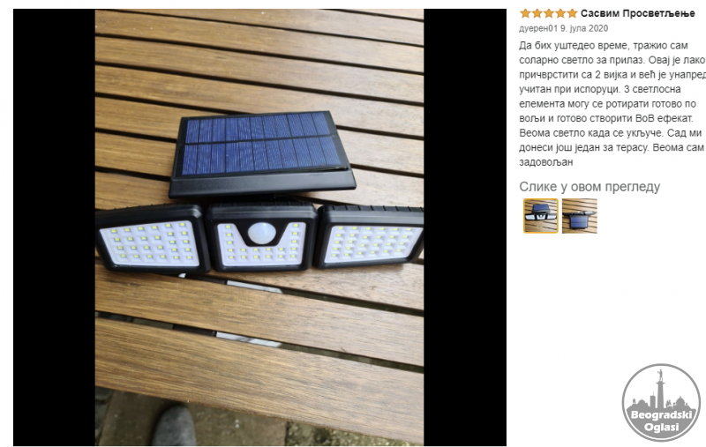Click the left LED light panel
706x447 pixels.
tap(152, 241)
